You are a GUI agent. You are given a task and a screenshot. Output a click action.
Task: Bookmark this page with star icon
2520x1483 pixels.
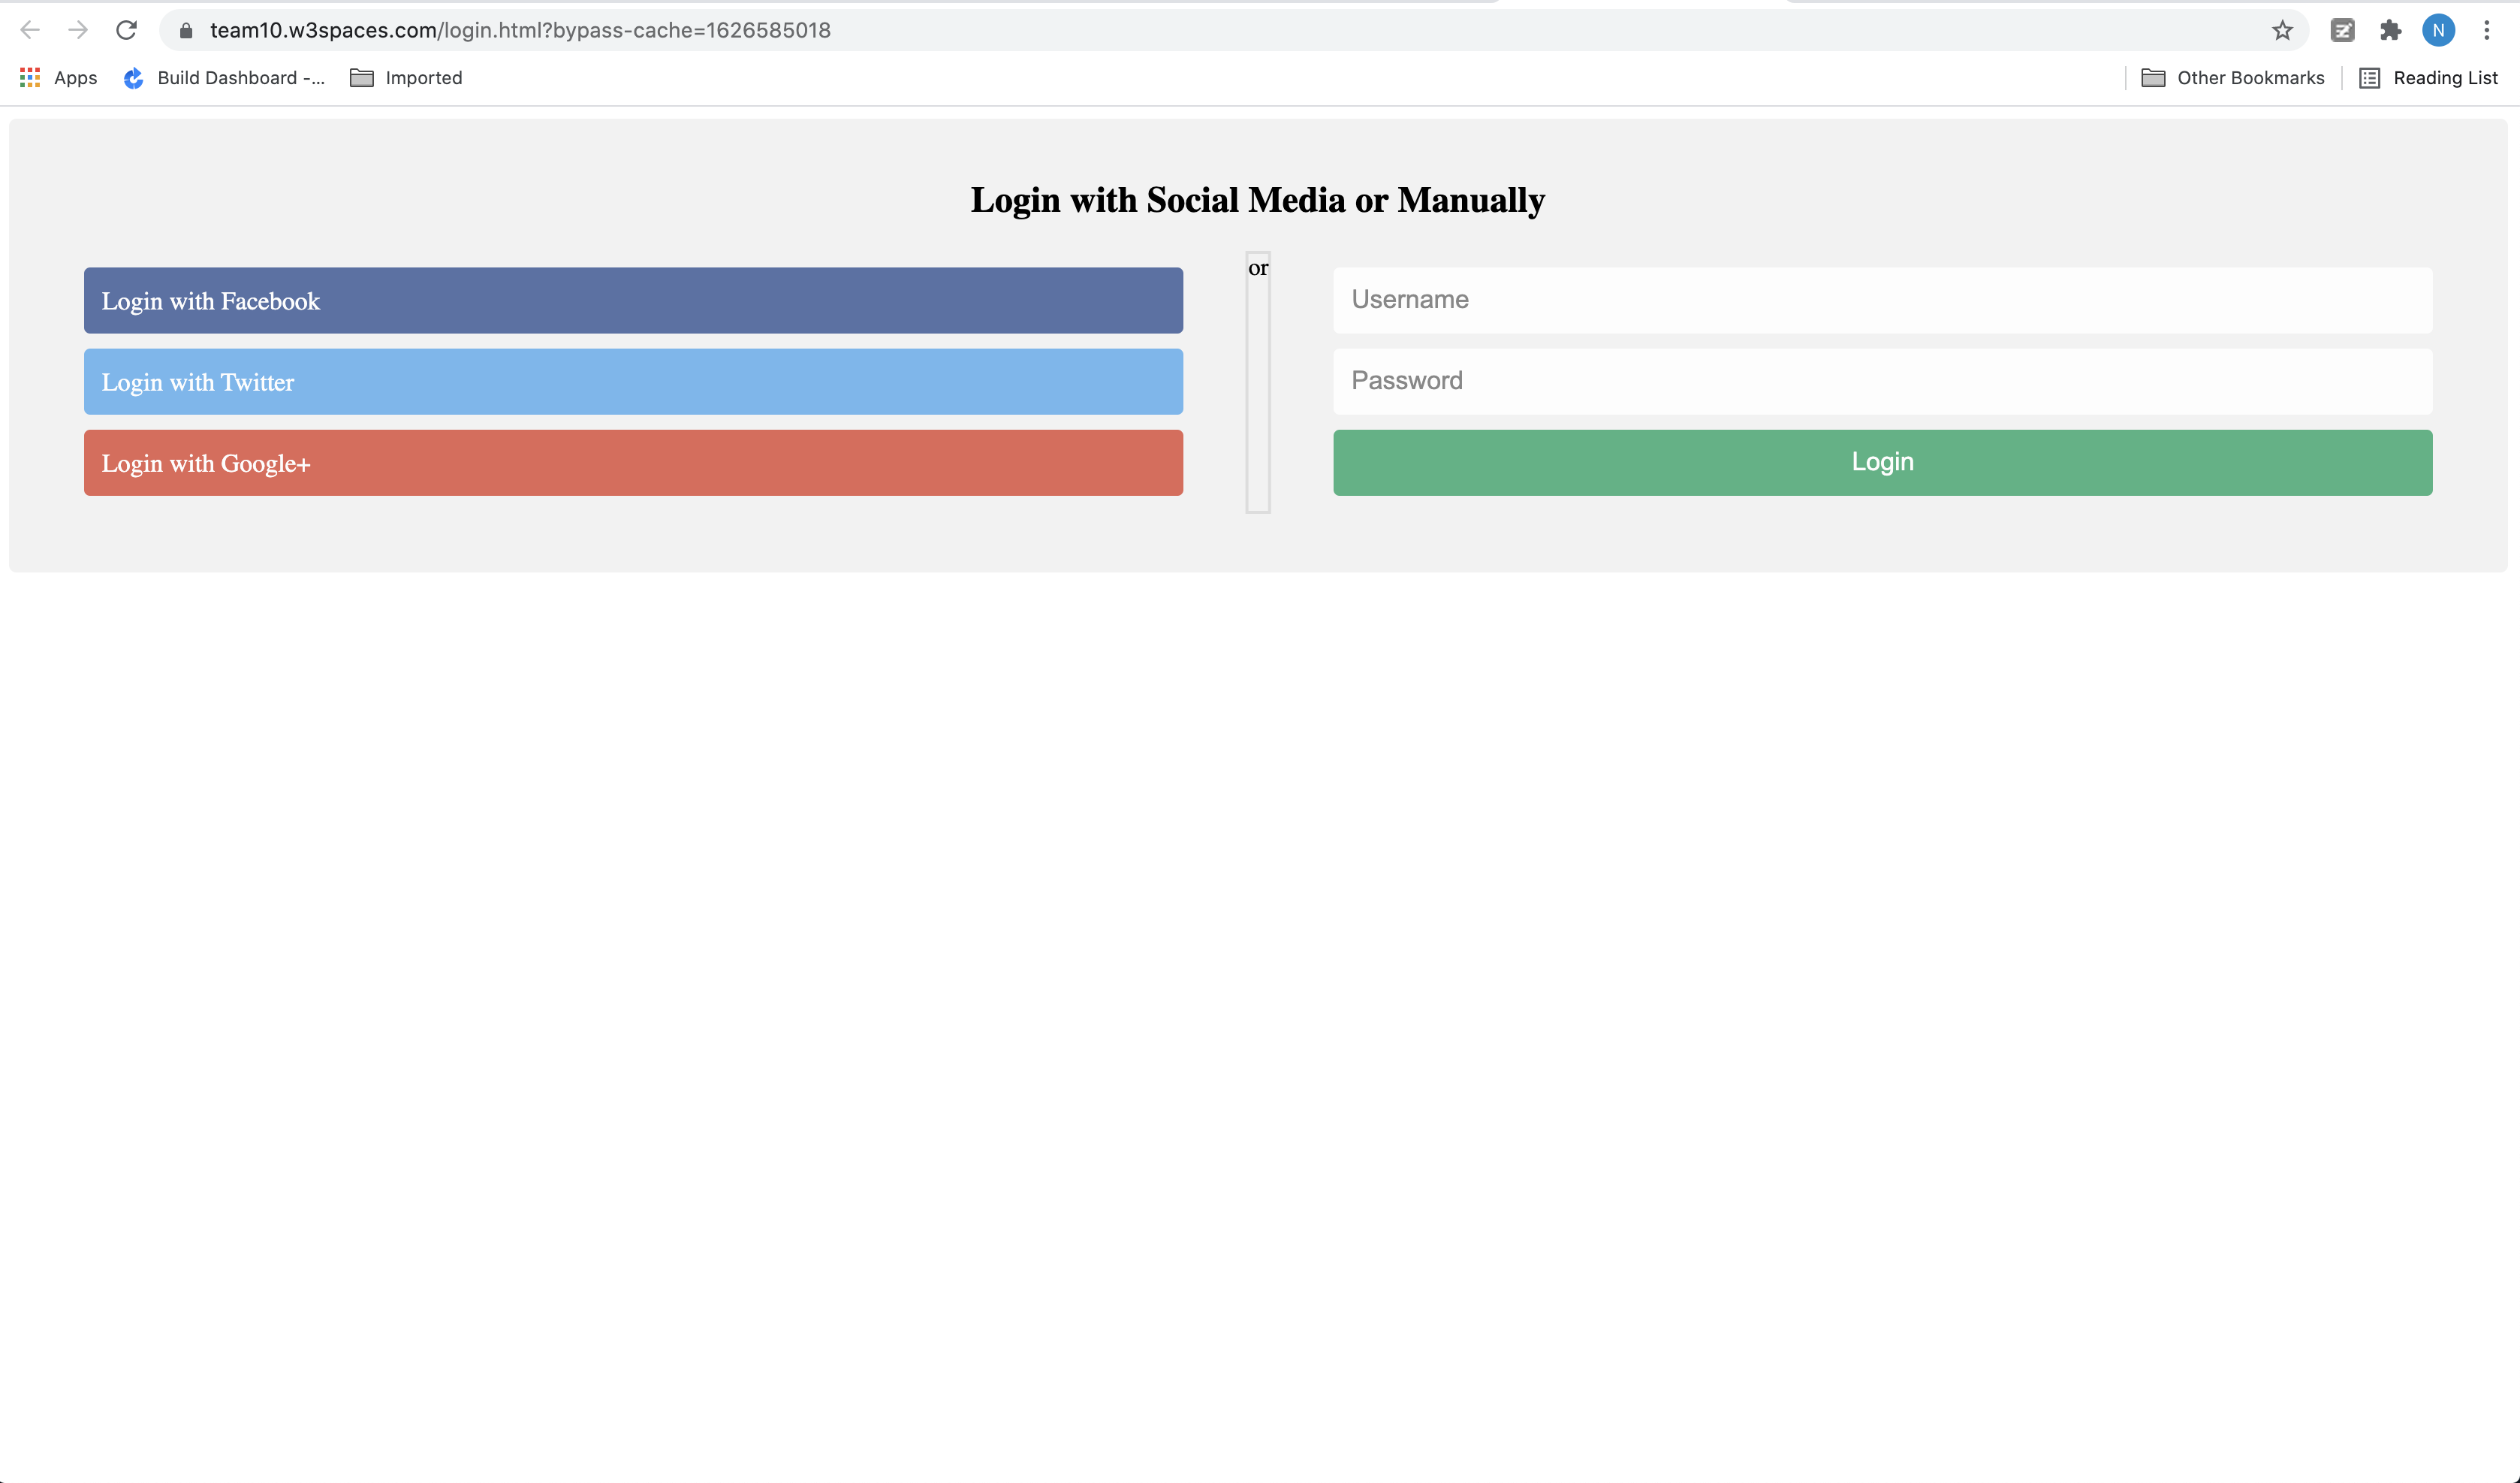tap(2282, 30)
